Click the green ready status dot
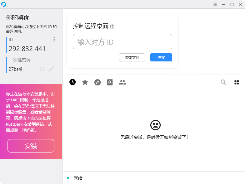 tap(68, 178)
